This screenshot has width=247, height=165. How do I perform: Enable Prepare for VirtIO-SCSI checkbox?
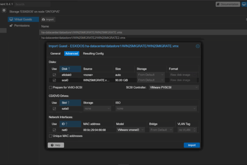click(50, 88)
